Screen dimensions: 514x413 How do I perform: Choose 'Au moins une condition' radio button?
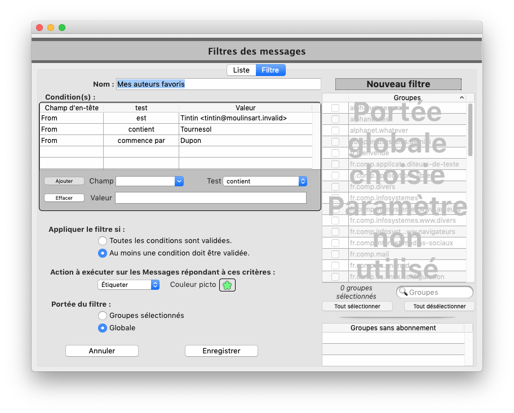pyautogui.click(x=103, y=253)
